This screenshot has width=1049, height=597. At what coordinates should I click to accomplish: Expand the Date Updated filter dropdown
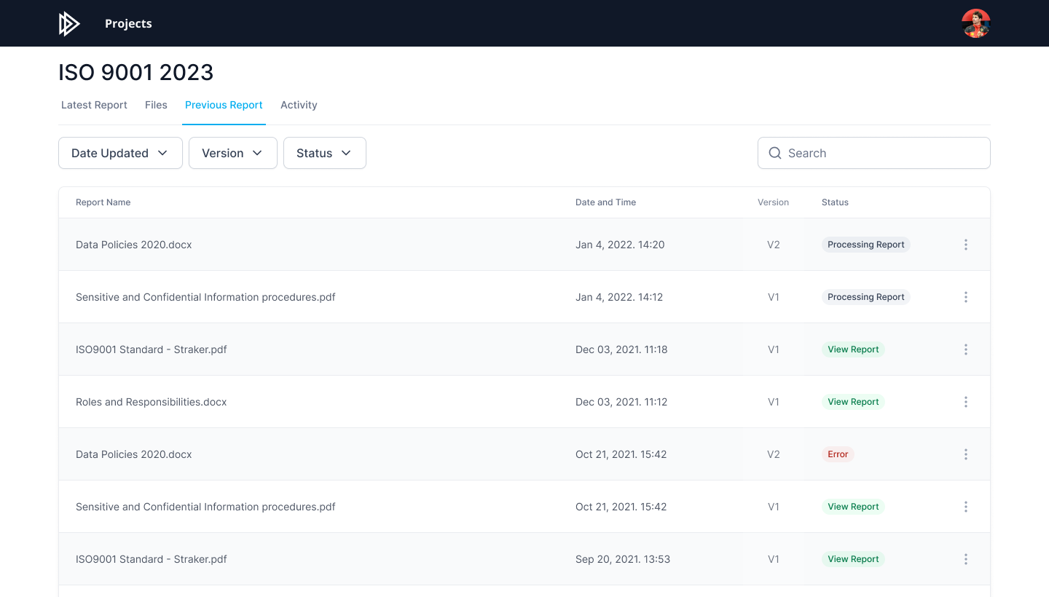pyautogui.click(x=120, y=153)
